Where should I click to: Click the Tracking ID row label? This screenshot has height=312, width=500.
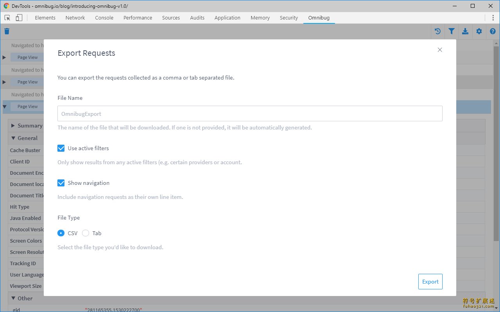click(x=23, y=263)
